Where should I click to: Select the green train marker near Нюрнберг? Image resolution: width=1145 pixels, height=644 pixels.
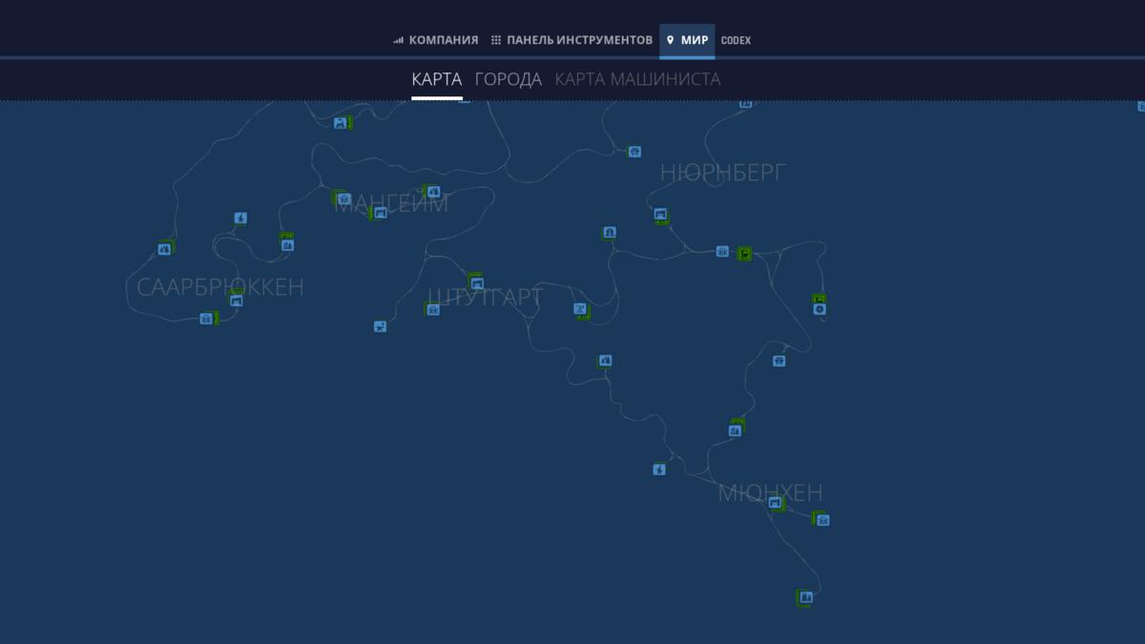(x=745, y=253)
